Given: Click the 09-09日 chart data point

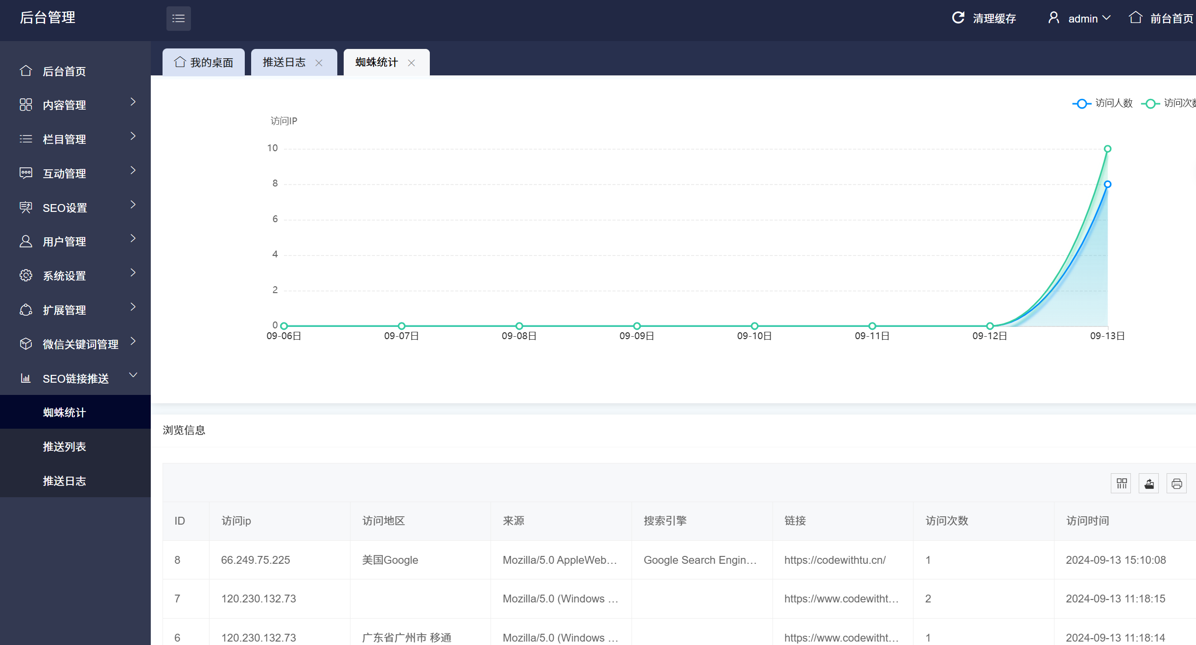Looking at the screenshot, I should (637, 326).
